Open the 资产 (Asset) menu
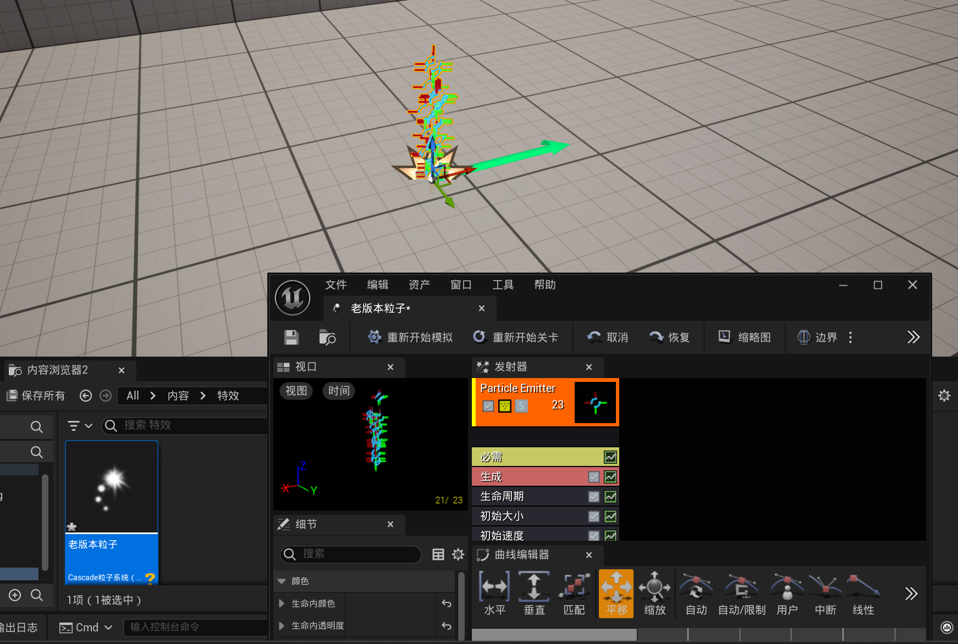This screenshot has height=644, width=958. click(419, 285)
